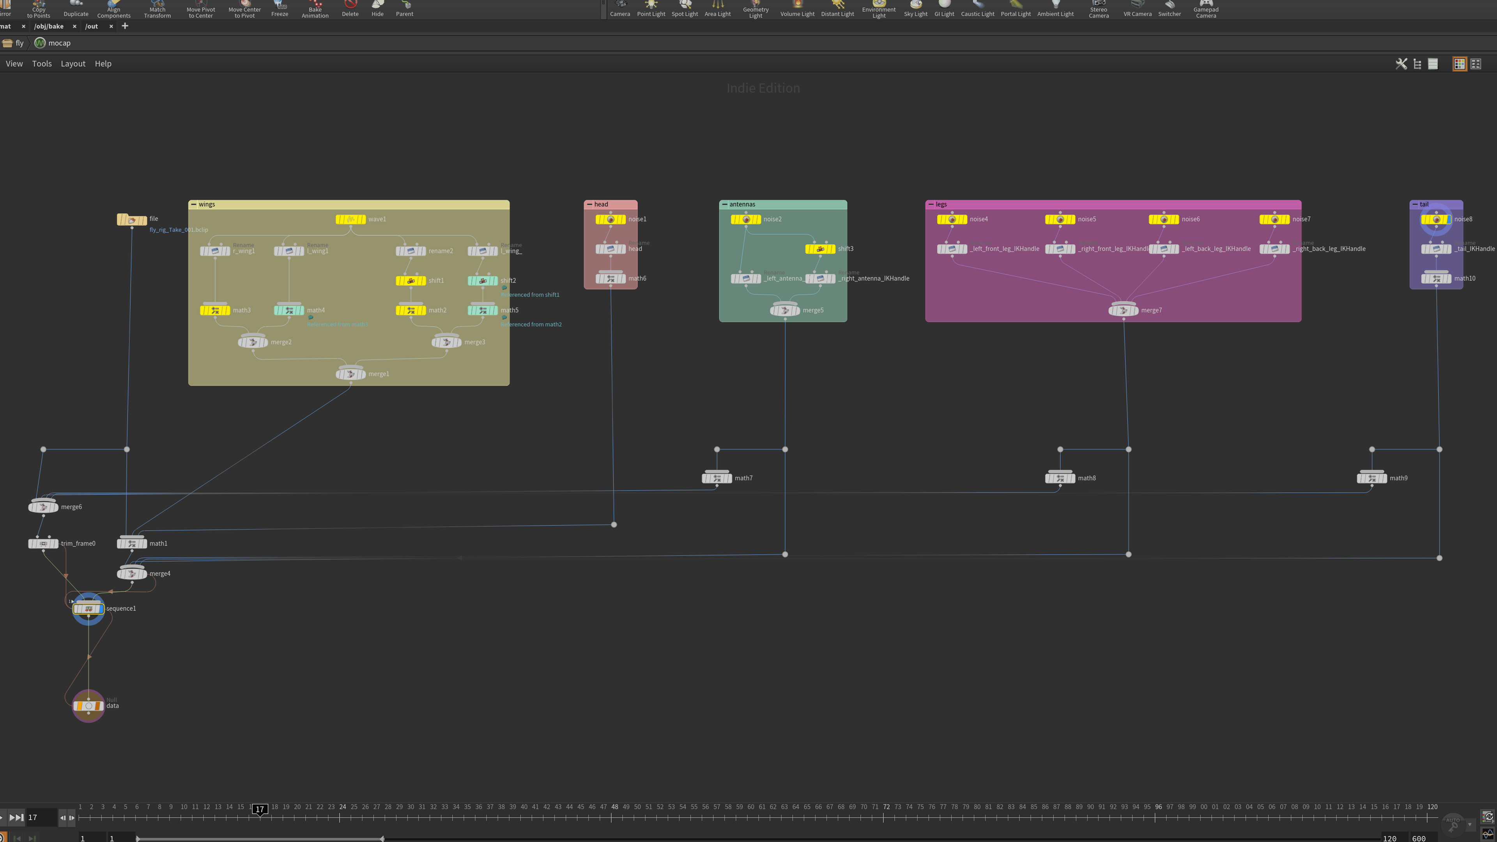Show the tree view icon
The height and width of the screenshot is (842, 1497).
click(1417, 64)
